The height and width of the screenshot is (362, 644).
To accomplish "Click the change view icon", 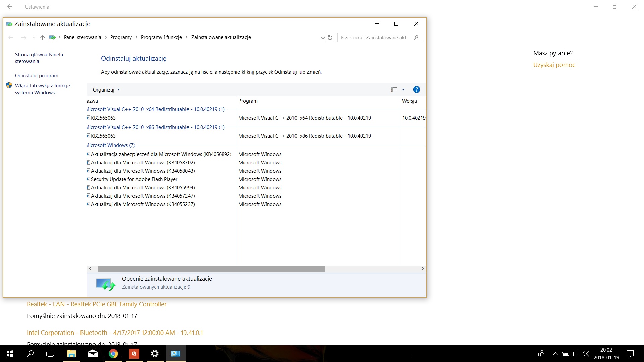I will [394, 89].
